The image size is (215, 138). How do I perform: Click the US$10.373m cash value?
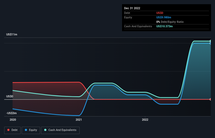[x=164, y=26]
